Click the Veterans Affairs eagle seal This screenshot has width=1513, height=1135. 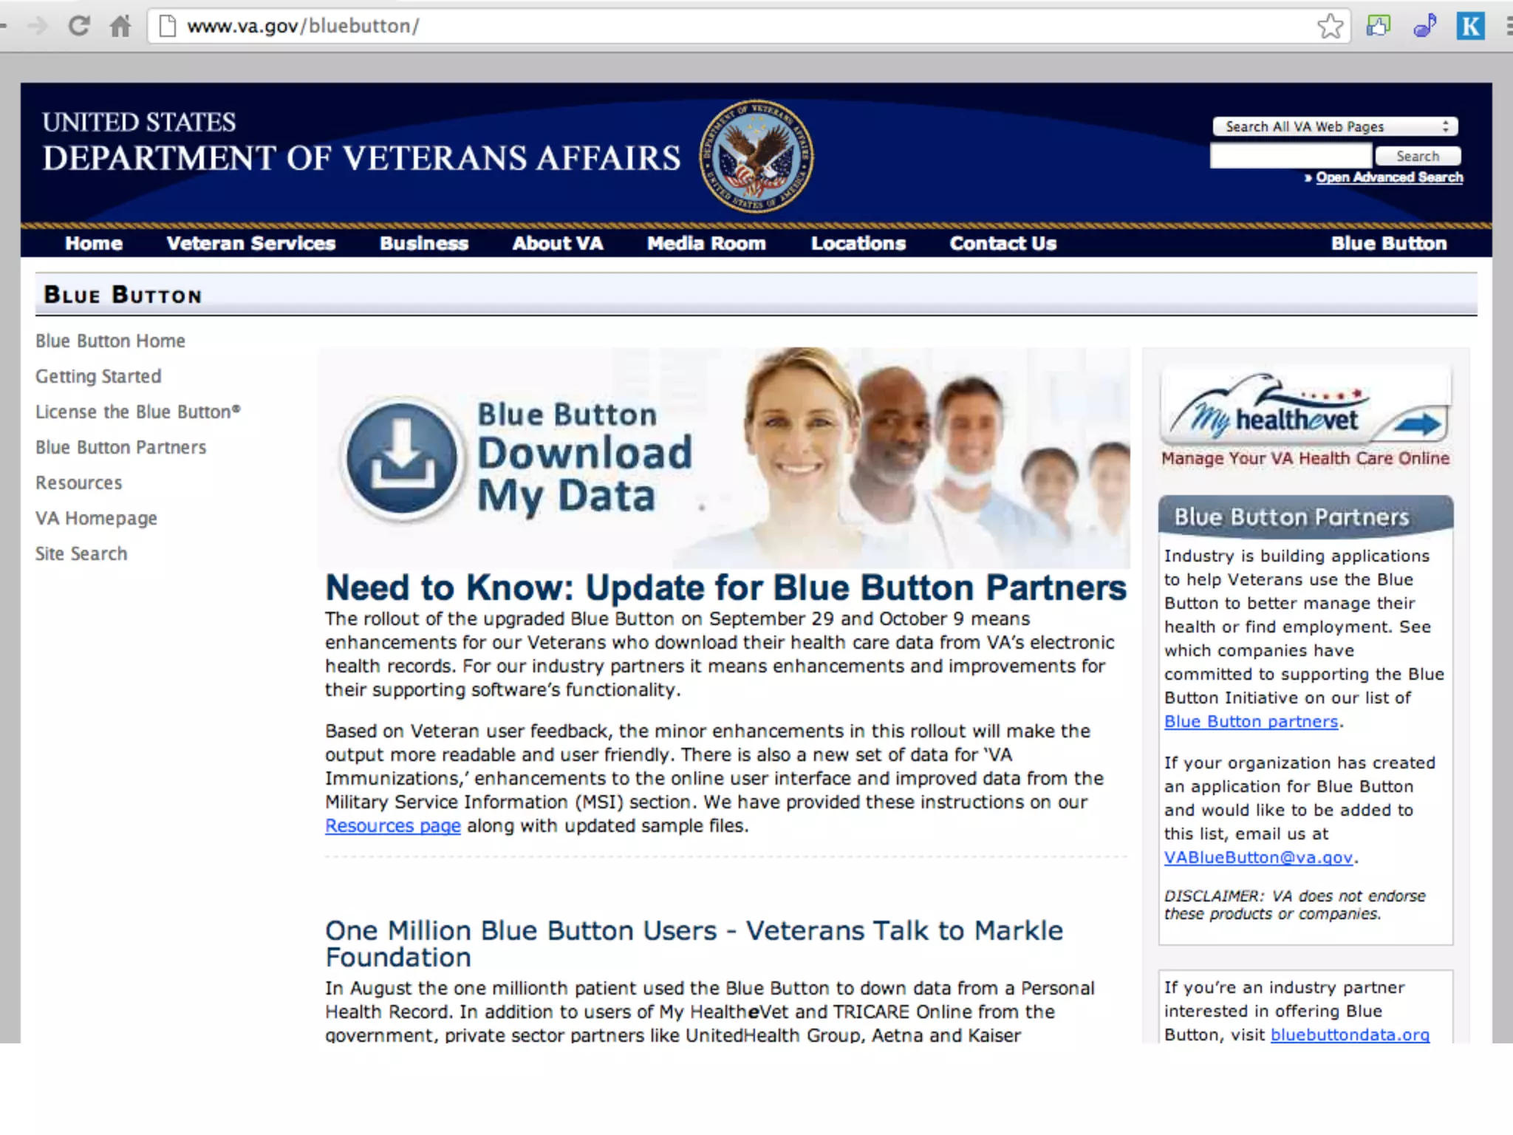756,156
